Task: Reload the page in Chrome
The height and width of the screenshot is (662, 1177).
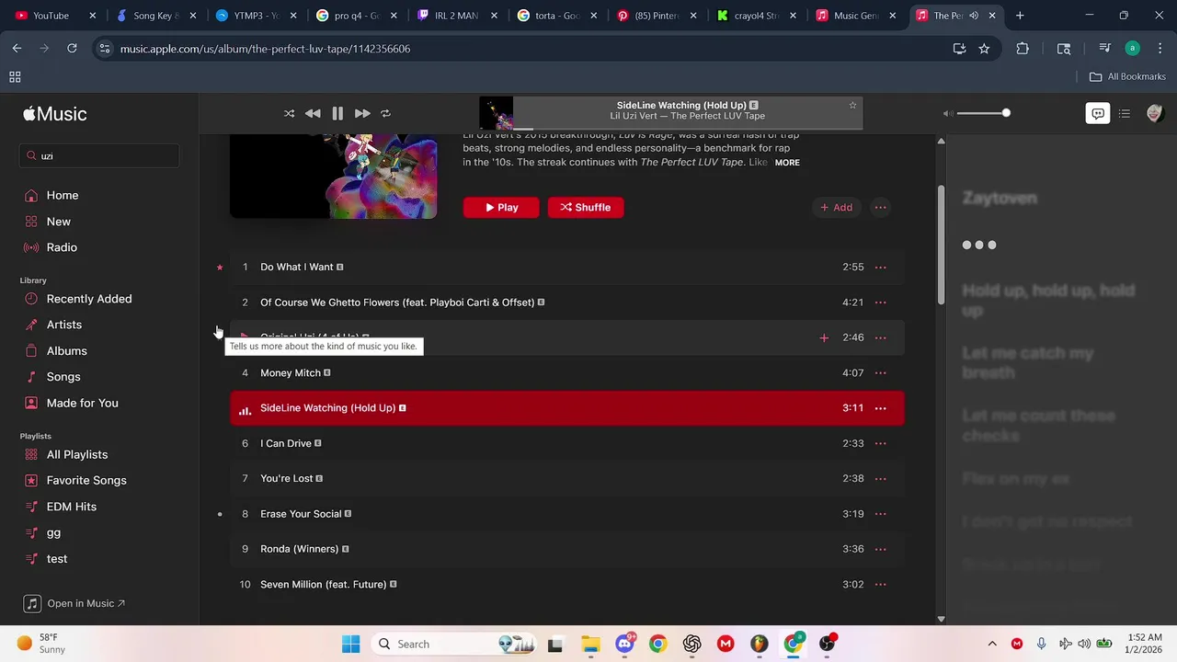Action: point(72,49)
